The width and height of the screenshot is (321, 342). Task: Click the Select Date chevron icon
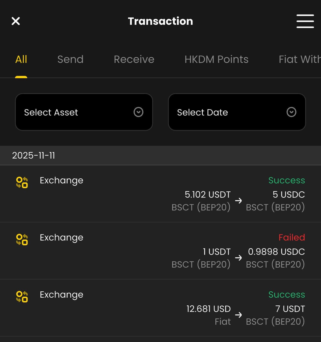click(x=291, y=112)
